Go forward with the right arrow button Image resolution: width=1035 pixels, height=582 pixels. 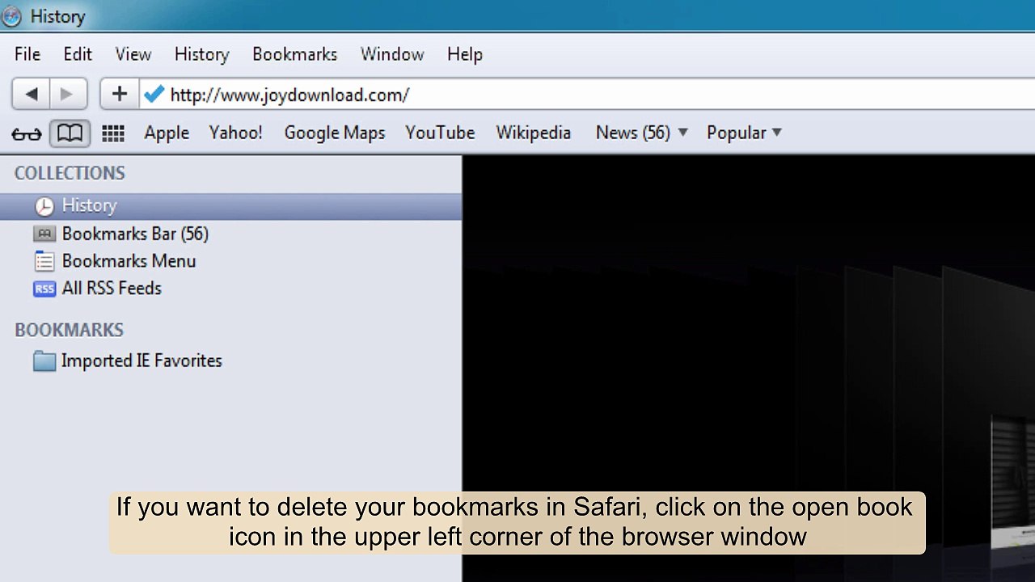tap(67, 95)
